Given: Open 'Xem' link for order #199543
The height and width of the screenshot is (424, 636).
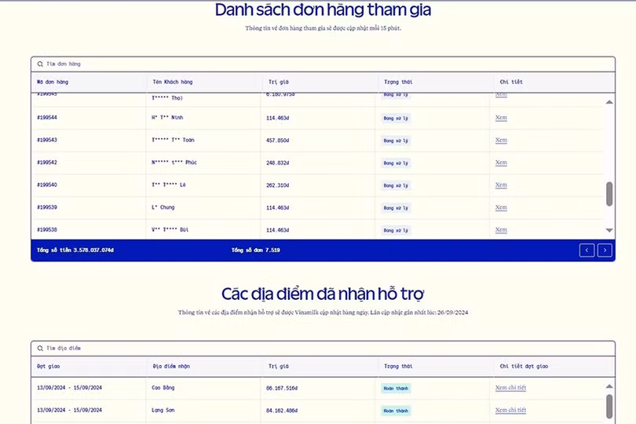Looking at the screenshot, I should [501, 140].
